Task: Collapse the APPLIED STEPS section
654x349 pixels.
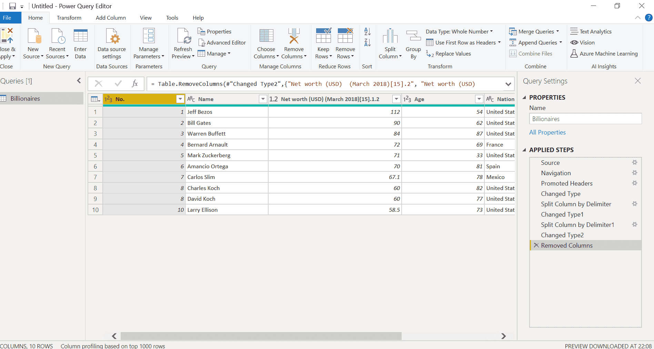Action: tap(524, 150)
